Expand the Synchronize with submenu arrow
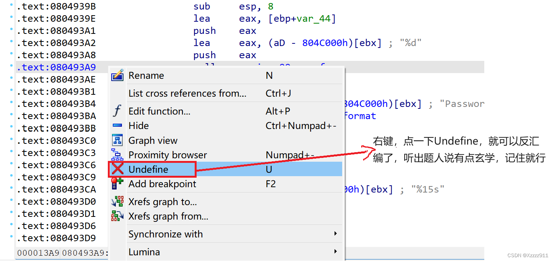This screenshot has height=261, width=554. 335,234
